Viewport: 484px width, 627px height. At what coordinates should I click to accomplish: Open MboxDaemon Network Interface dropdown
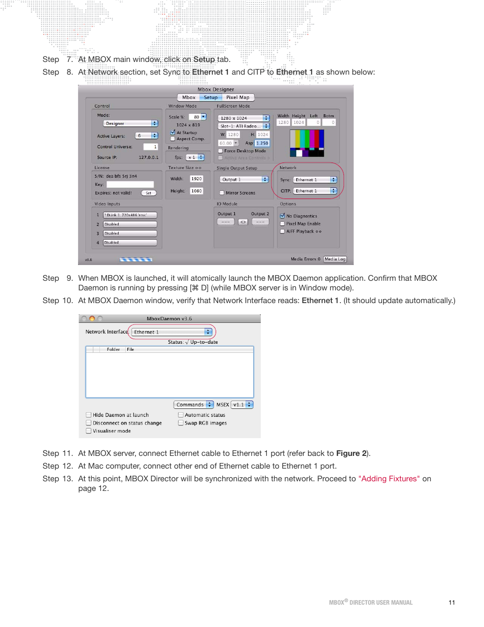(171, 332)
